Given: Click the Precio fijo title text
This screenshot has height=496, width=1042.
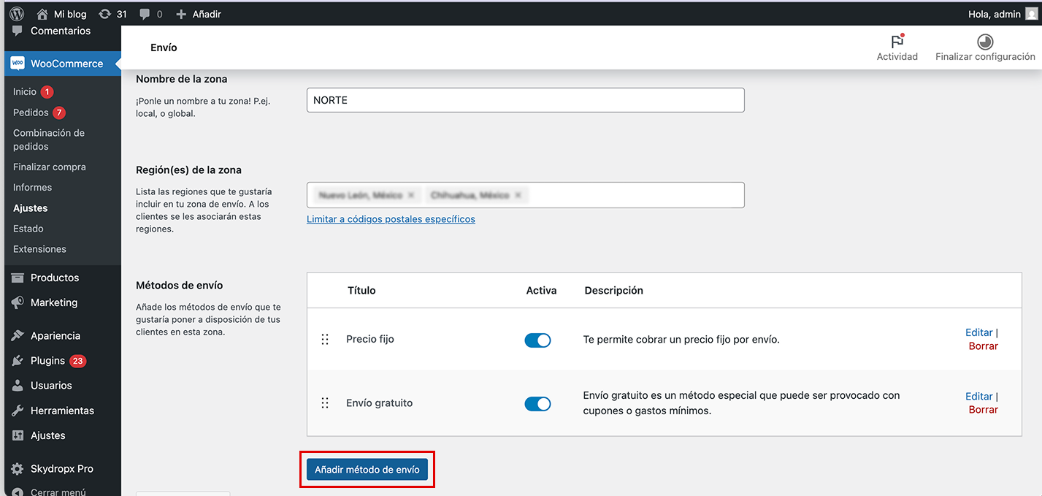Looking at the screenshot, I should point(370,339).
